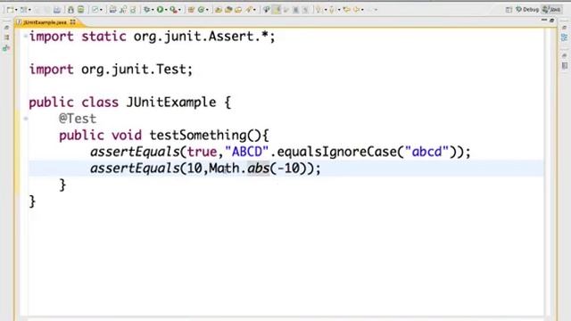Click the @Test annotation

[x=78, y=119]
